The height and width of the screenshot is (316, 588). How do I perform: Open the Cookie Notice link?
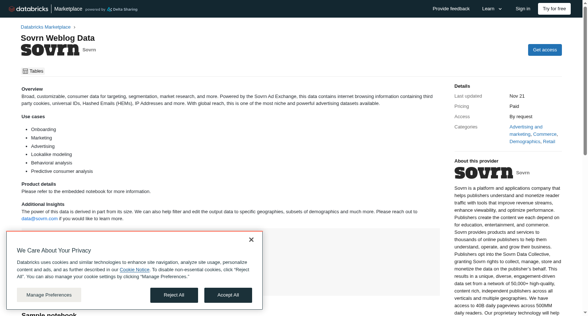[x=135, y=270]
